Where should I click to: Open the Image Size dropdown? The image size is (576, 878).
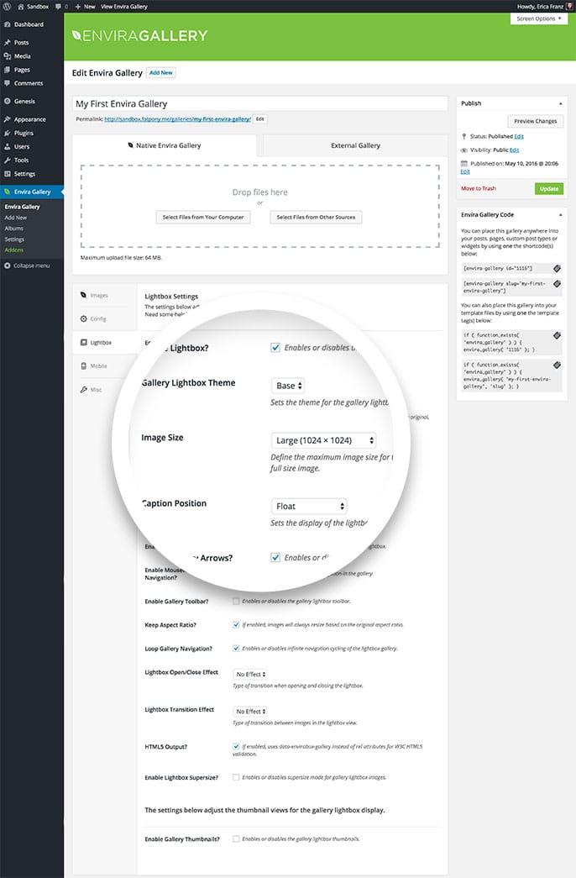coord(323,440)
